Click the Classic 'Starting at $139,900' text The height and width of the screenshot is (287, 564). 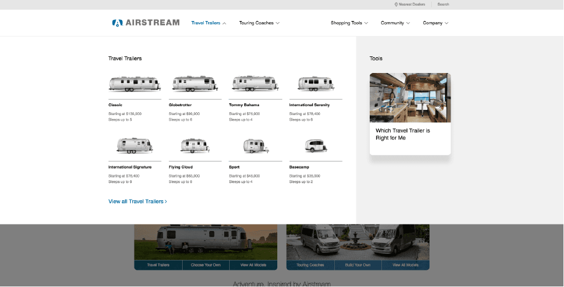(x=125, y=114)
